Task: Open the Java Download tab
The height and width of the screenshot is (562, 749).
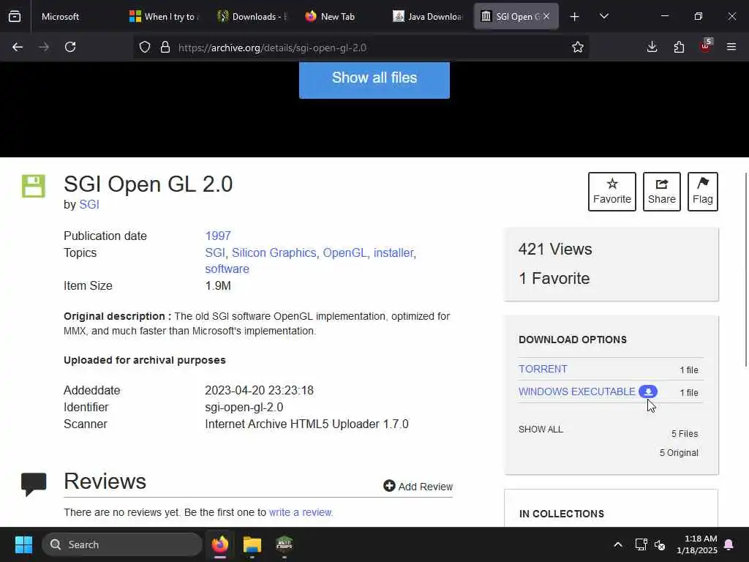Action: pyautogui.click(x=429, y=16)
